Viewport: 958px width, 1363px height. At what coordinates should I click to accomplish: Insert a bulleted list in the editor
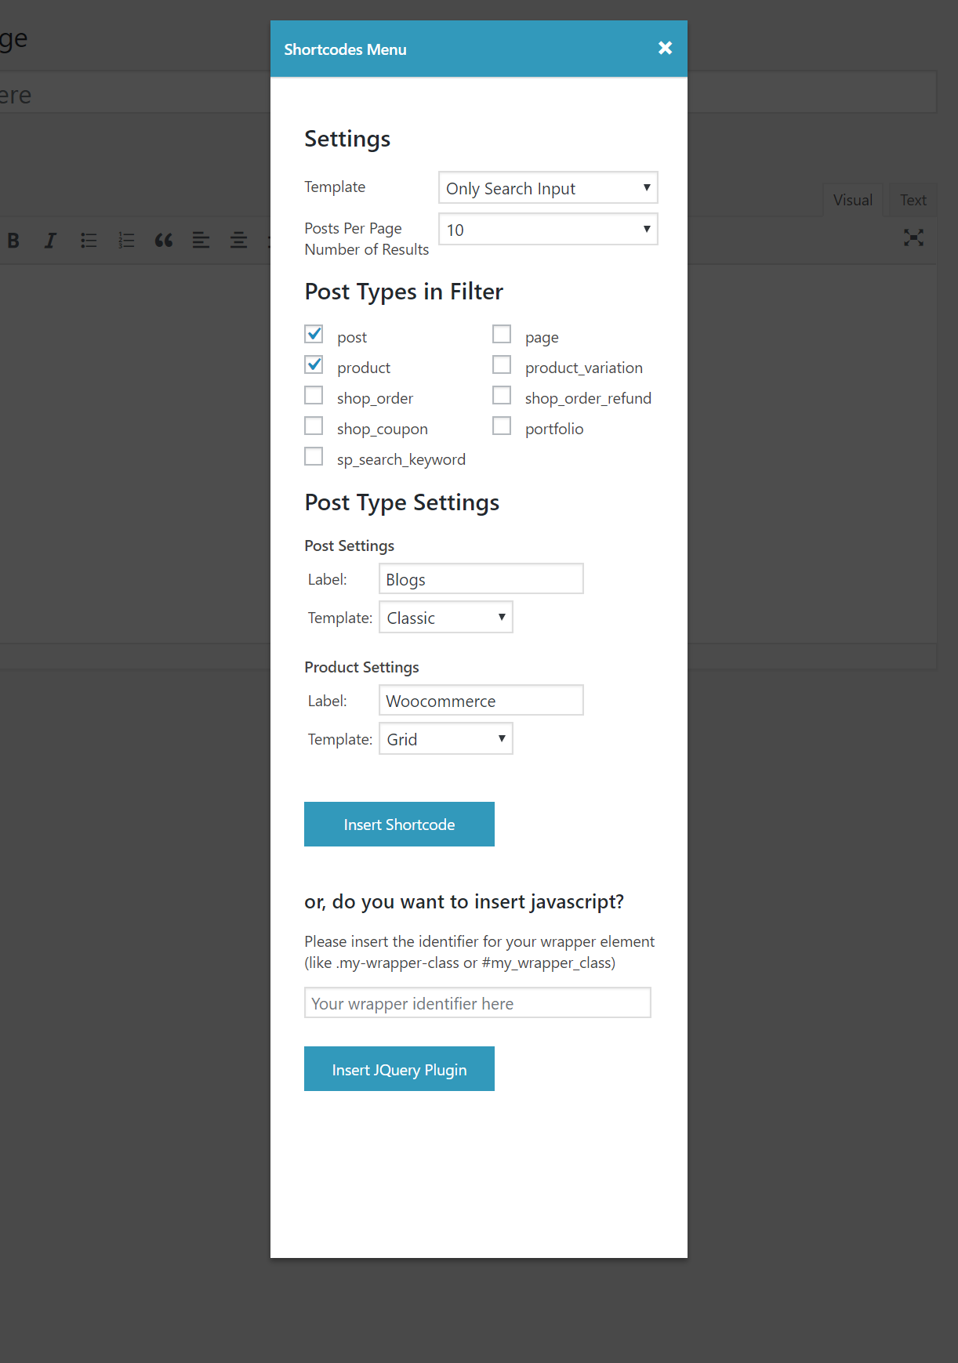[89, 241]
